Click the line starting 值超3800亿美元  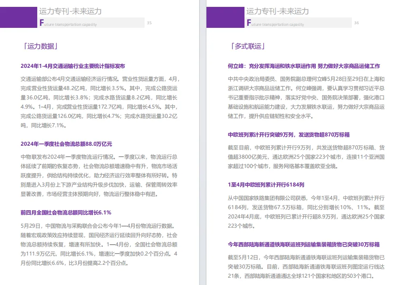tap(306, 157)
